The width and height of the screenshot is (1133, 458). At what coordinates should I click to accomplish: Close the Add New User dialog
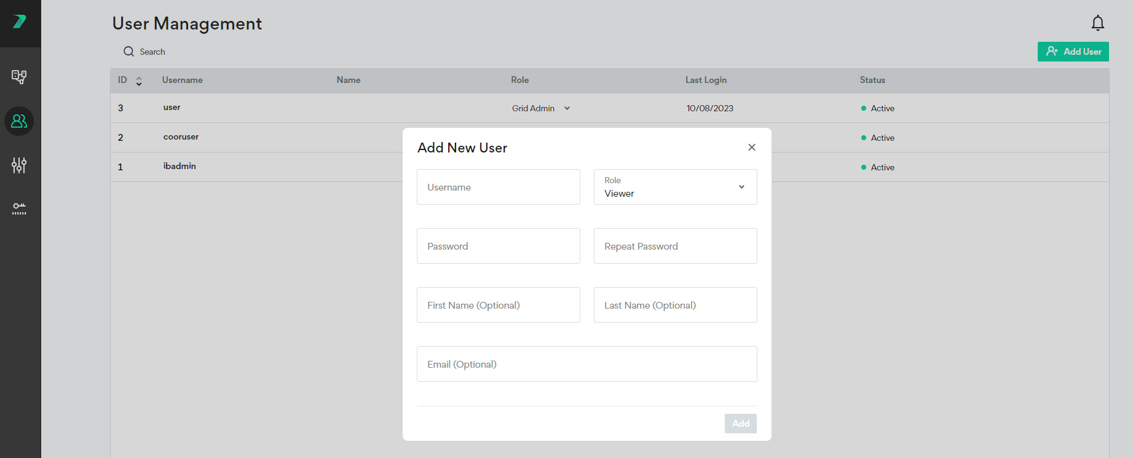click(x=751, y=148)
